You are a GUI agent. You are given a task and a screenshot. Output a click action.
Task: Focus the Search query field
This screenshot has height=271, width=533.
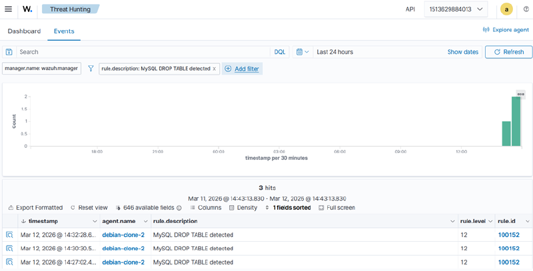point(143,52)
